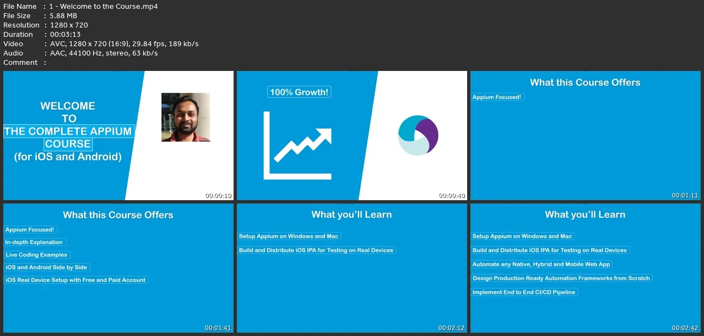The height and width of the screenshot is (336, 704).
Task: Click "Build and Distribute iOS IPA" in 00:02:12 frame
Action: tap(317, 250)
